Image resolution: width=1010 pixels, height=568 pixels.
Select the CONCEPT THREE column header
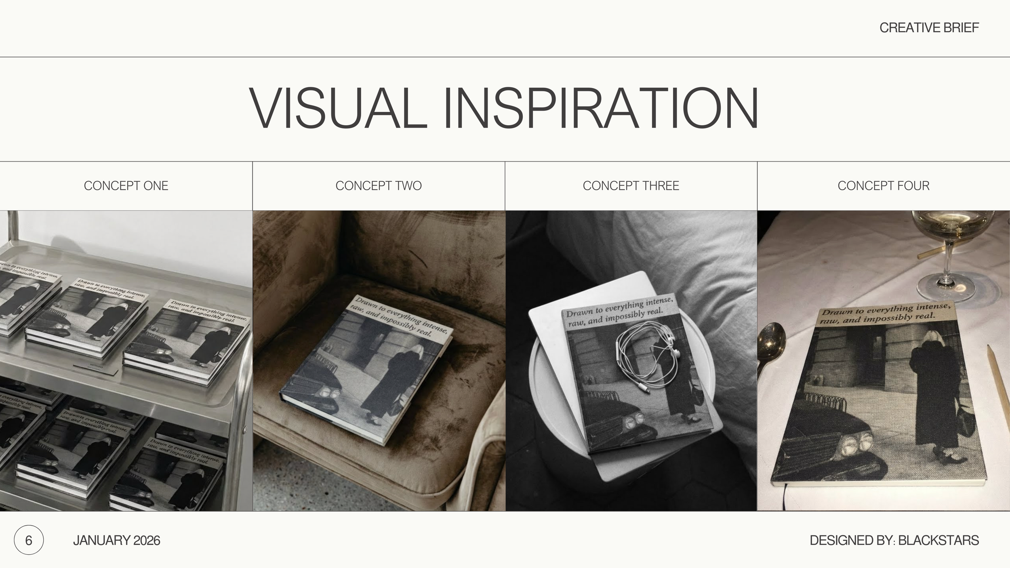pyautogui.click(x=631, y=186)
